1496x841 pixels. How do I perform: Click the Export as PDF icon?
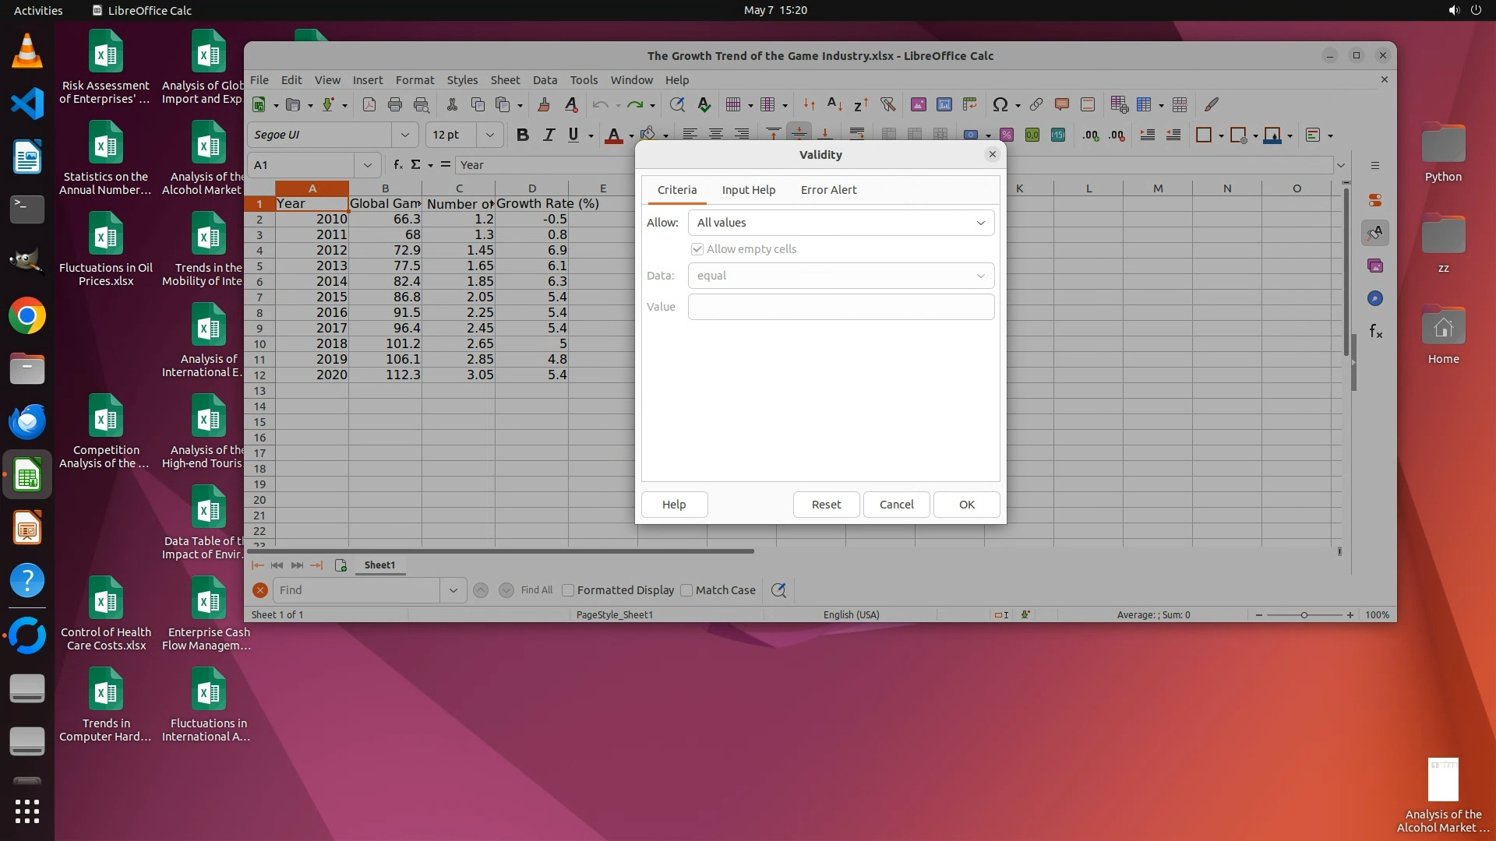click(369, 104)
